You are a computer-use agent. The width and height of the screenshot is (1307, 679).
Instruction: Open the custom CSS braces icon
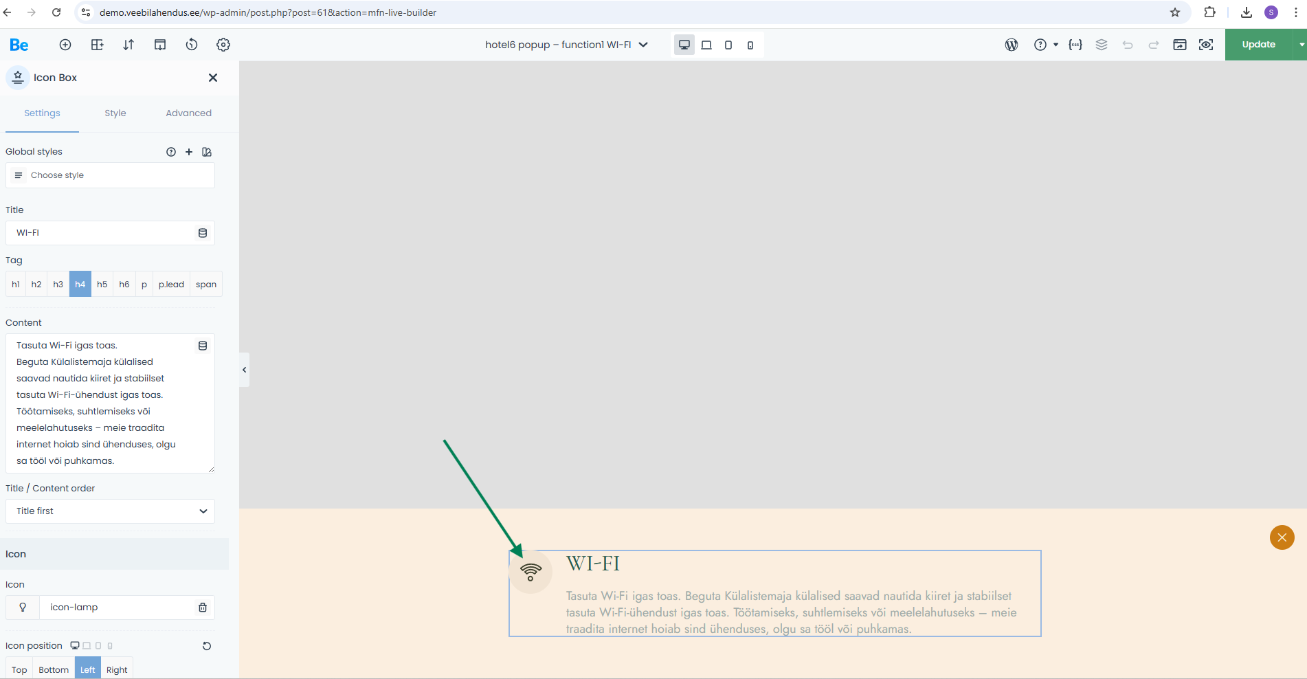point(1075,45)
